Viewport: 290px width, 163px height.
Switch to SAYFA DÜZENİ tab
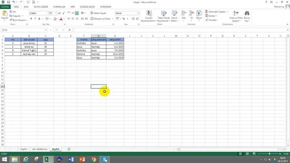(41, 7)
